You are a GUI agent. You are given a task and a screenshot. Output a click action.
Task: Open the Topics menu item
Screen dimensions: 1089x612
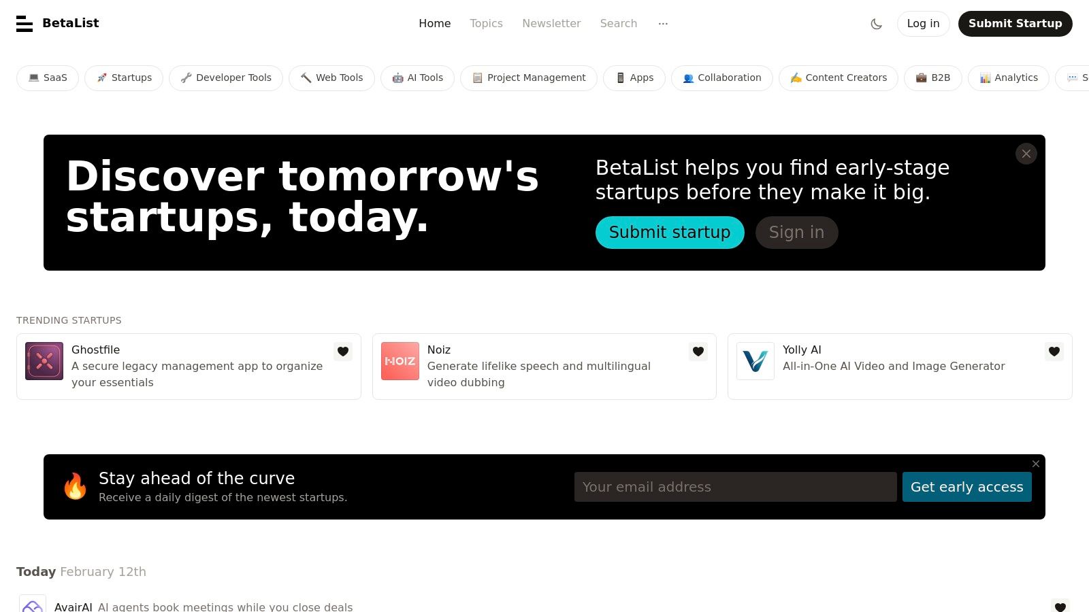(x=486, y=23)
